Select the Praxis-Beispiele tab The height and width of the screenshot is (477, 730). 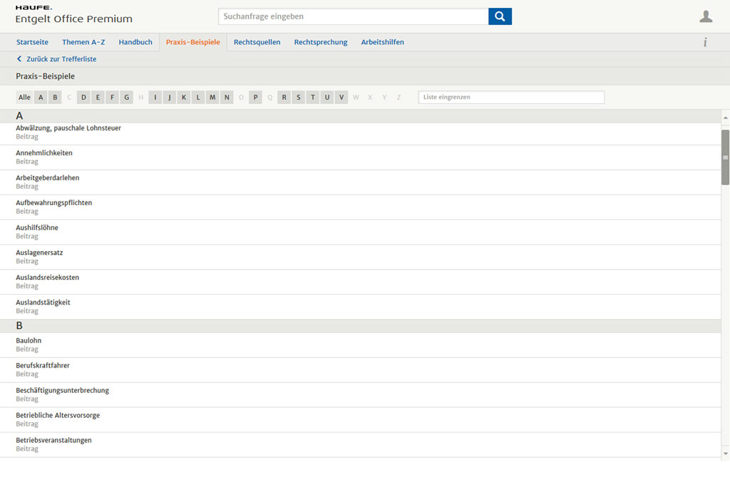(192, 42)
